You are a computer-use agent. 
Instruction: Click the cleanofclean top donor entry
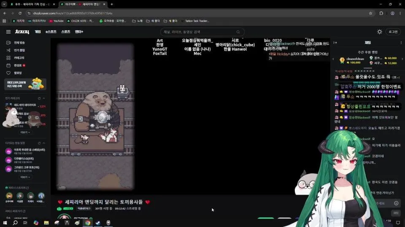point(352,61)
